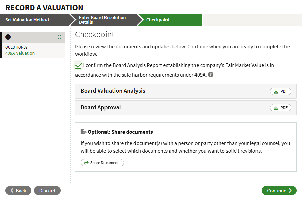Screen dimensions: 302x198
Task: Expand the Board Valuation Analysis row
Action: pos(186,91)
